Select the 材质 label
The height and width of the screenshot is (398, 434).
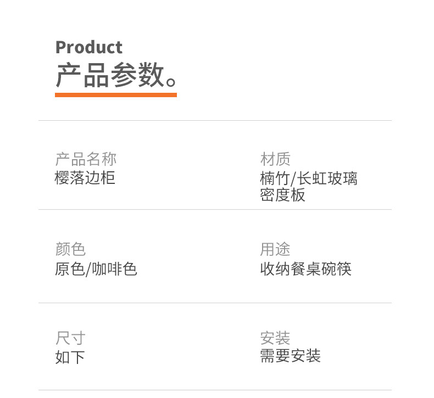[275, 159]
